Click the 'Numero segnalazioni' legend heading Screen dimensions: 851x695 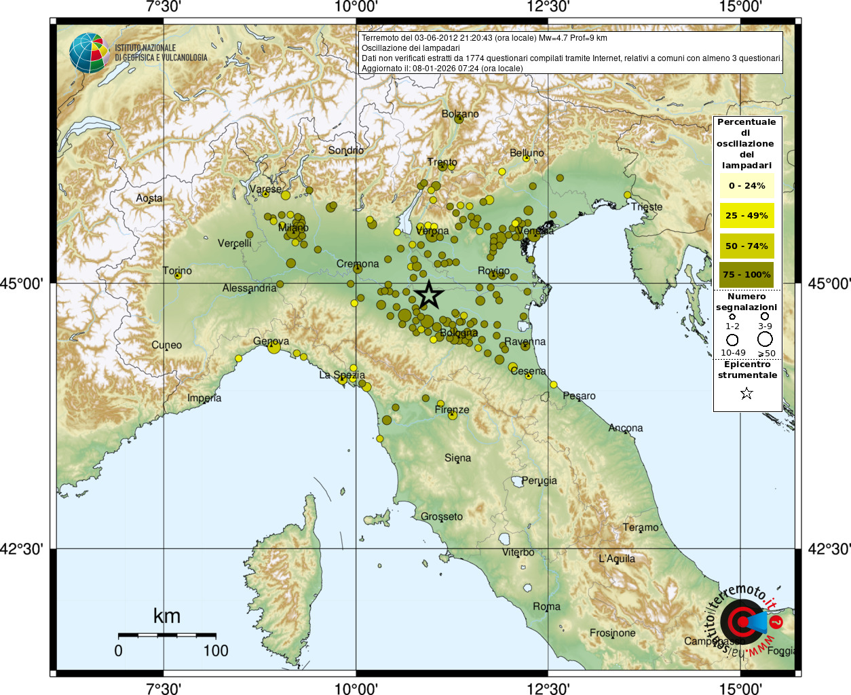(x=746, y=301)
